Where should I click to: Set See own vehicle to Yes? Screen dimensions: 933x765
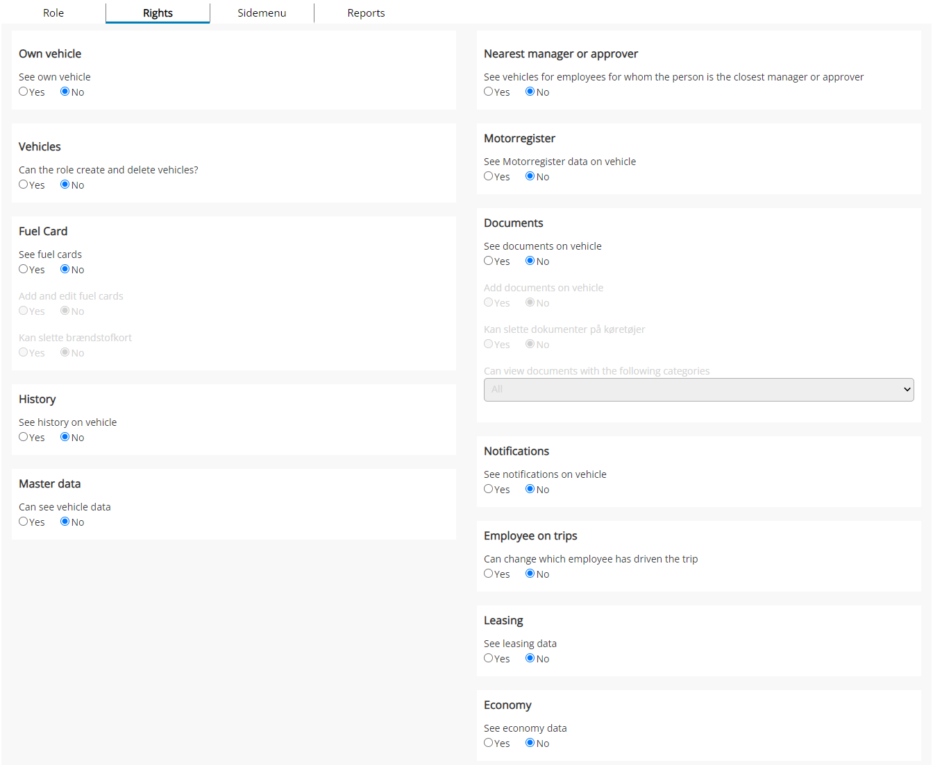(x=24, y=92)
